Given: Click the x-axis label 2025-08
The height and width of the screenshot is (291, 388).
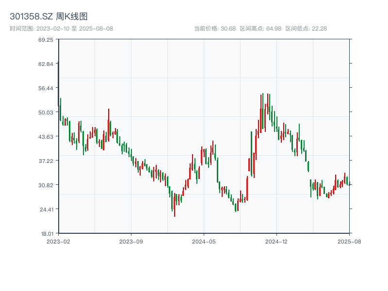Looking at the screenshot, I should tap(349, 242).
